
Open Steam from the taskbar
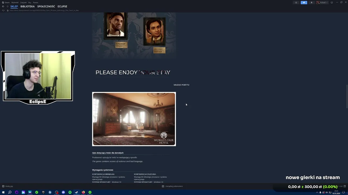point(76,192)
